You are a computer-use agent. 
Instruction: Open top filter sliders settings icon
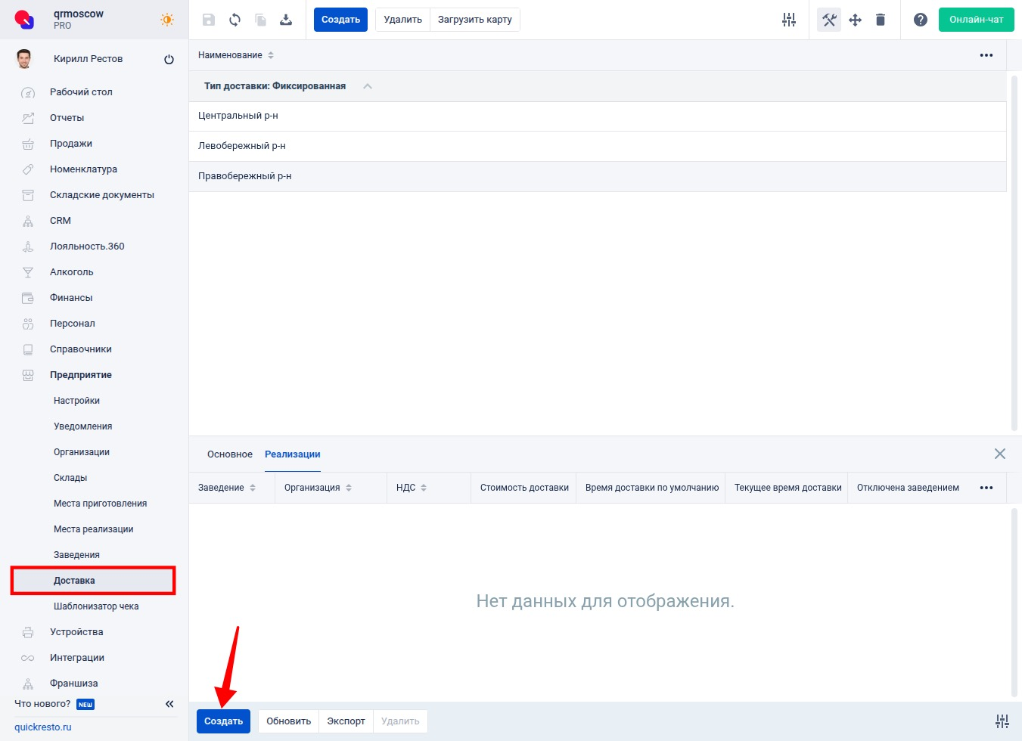[x=789, y=20]
